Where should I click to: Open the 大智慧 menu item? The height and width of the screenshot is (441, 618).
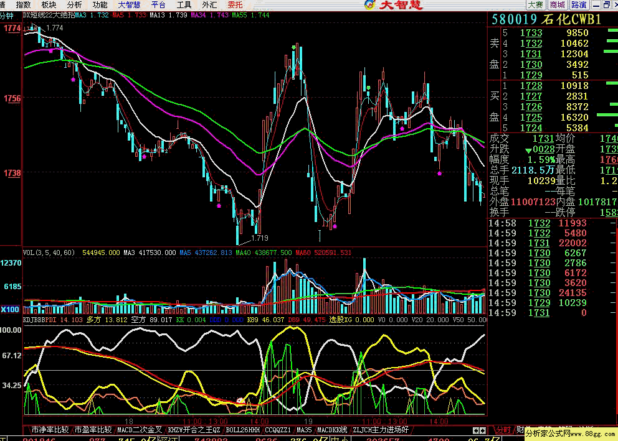tap(130, 5)
